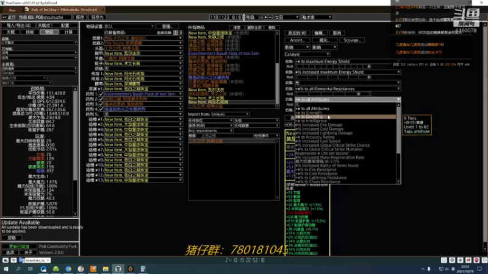Open Windows taskbar search
The image size is (488, 274).
[18, 269]
